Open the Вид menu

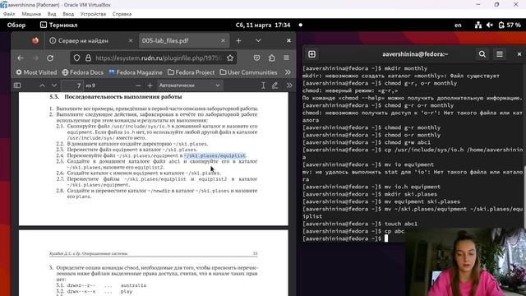coord(52,14)
